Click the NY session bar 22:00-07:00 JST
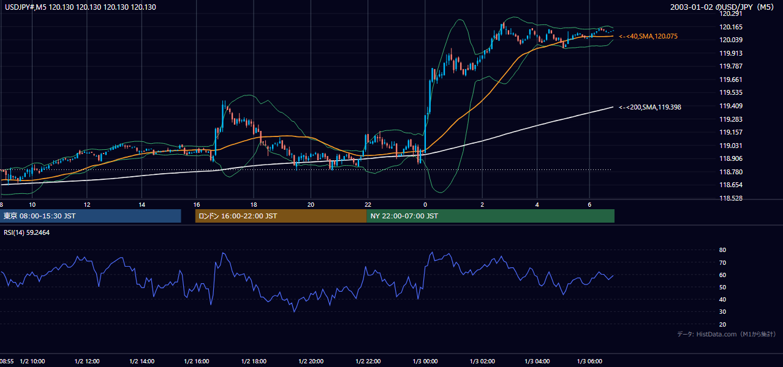 click(x=491, y=216)
